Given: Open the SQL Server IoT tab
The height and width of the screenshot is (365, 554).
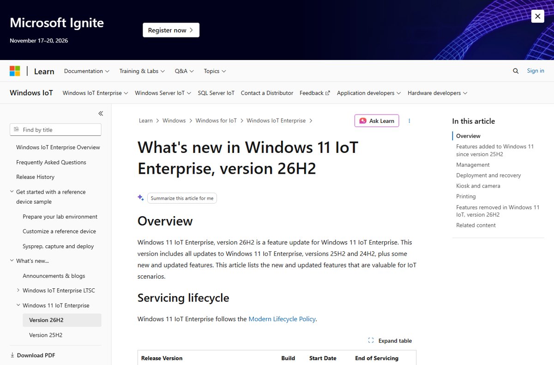Looking at the screenshot, I should 216,93.
